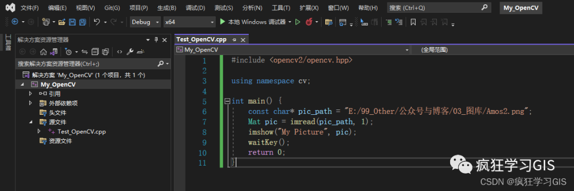The height and width of the screenshot is (191, 574).
Task: Open the Solution Explorer window options dropdown arrow
Action: (148, 40)
